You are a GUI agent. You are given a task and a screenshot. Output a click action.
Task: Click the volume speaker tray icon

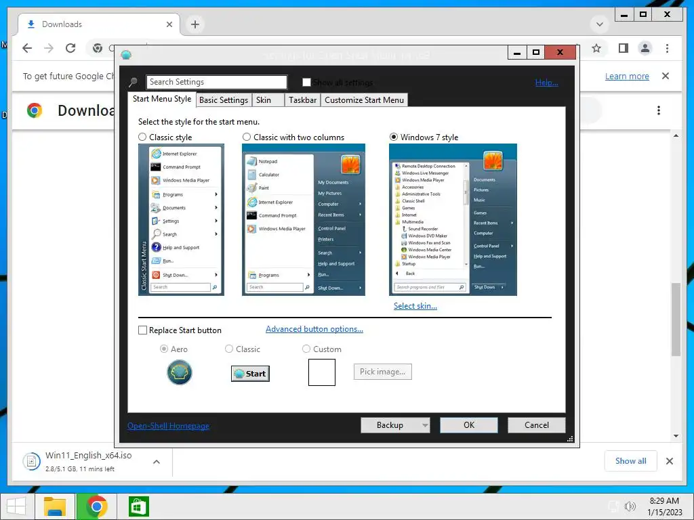(x=630, y=506)
